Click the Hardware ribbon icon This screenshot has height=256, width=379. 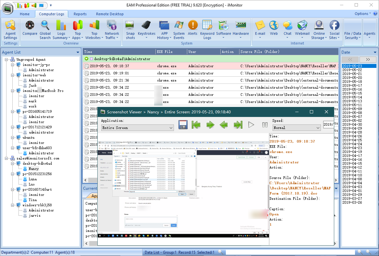pyautogui.click(x=240, y=29)
